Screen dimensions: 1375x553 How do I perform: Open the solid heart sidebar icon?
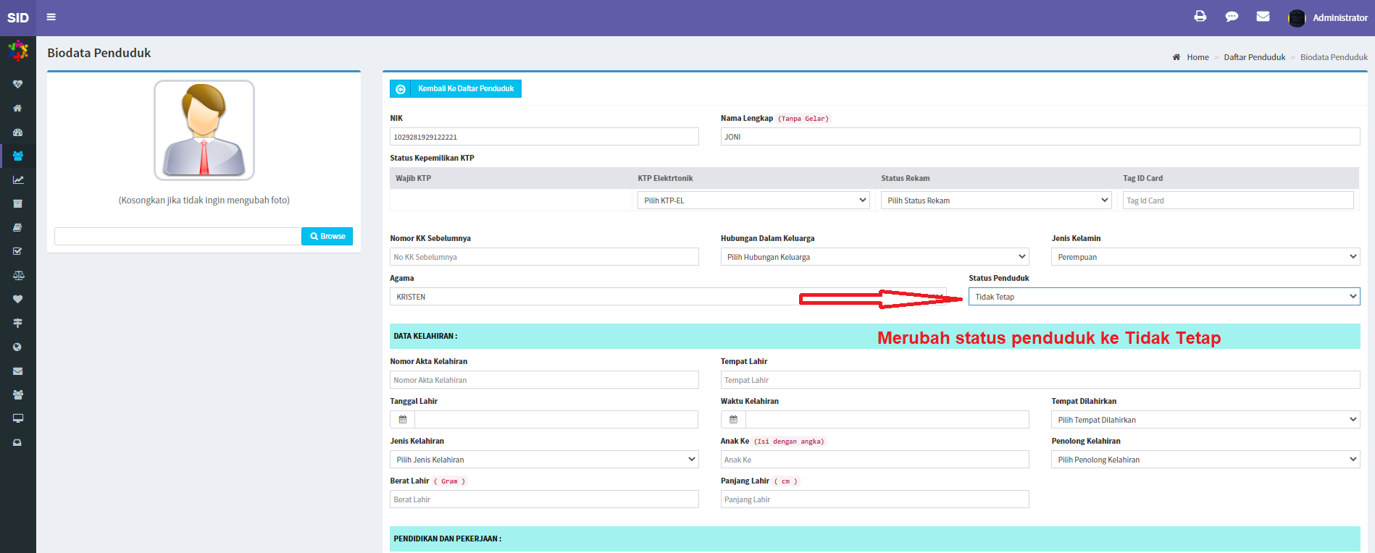18,299
